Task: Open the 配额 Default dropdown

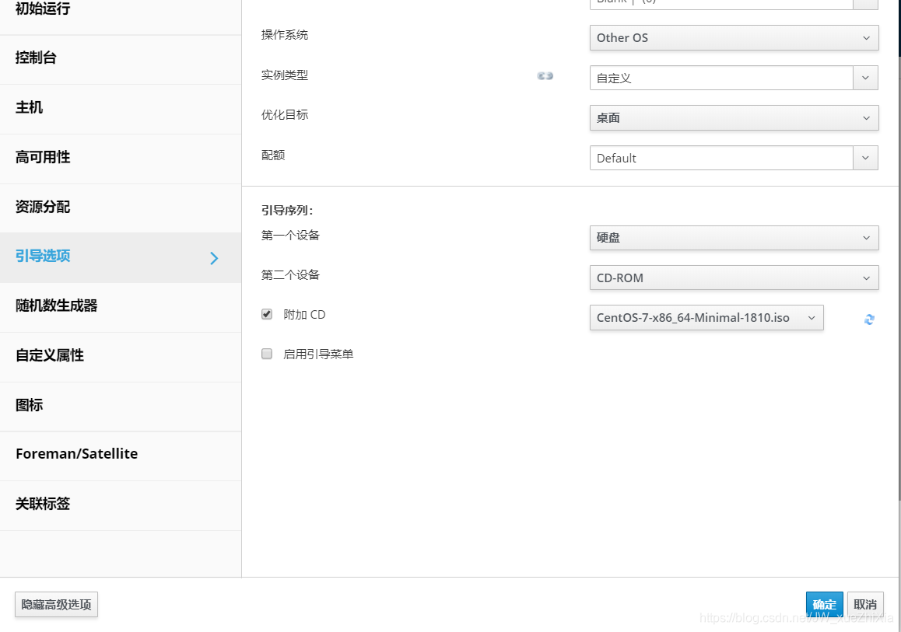Action: tap(864, 158)
